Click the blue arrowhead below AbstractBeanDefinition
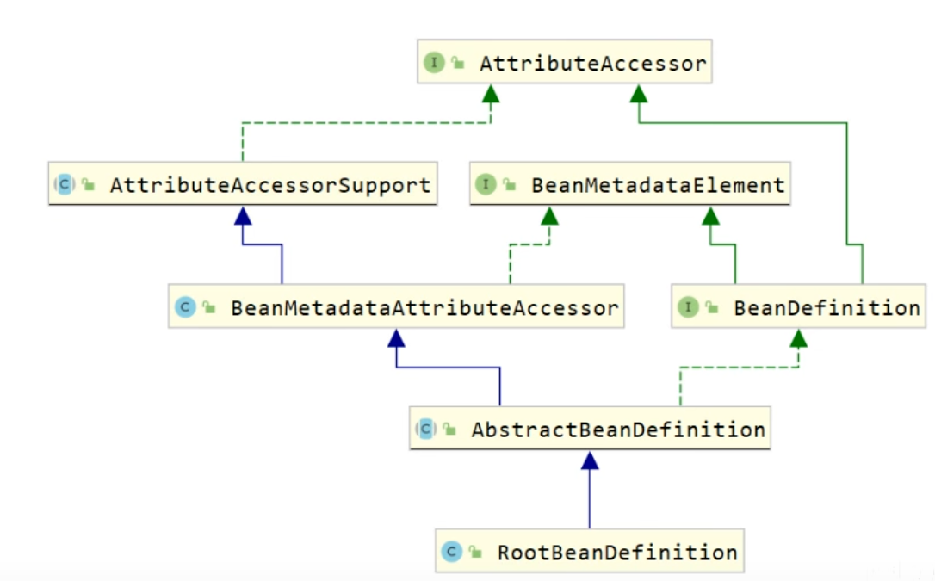Image resolution: width=935 pixels, height=581 pixels. pyautogui.click(x=590, y=460)
